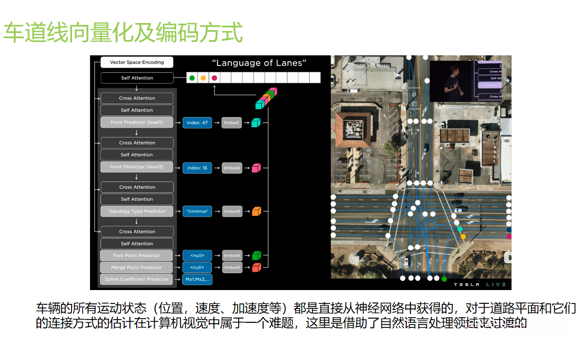Click the <null> box beside Embed5
Screen dimensions: 578x338
tap(197, 267)
